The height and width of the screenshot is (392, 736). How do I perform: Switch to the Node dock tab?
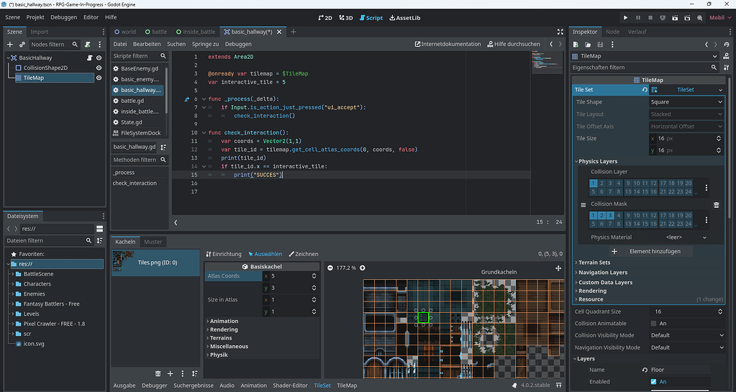[x=612, y=32]
